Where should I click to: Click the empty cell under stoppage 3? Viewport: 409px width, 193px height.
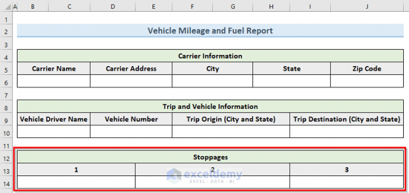[x=347, y=182]
